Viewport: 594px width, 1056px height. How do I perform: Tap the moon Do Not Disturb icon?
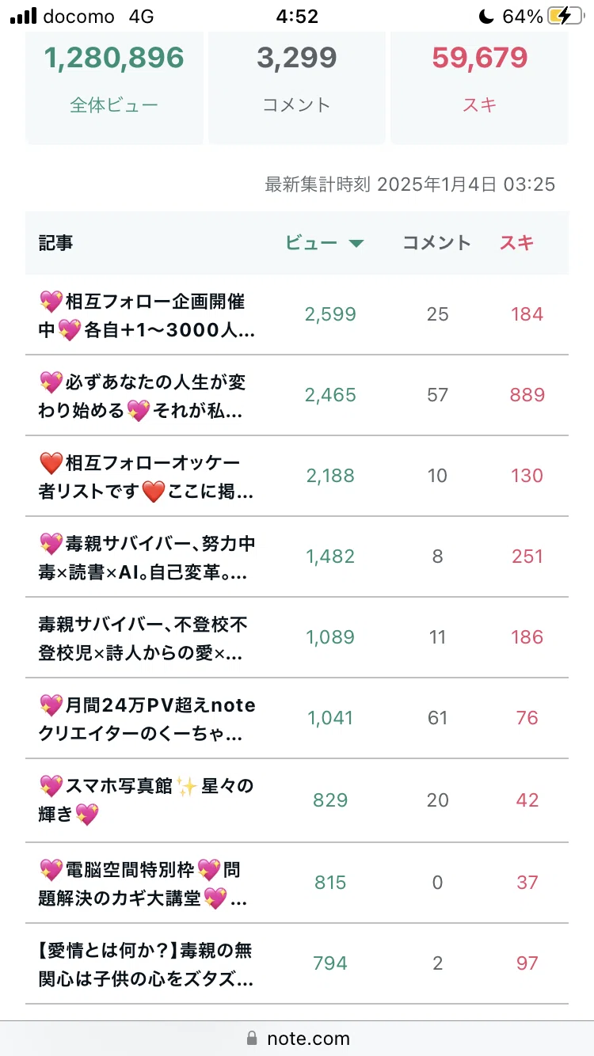[x=486, y=16]
